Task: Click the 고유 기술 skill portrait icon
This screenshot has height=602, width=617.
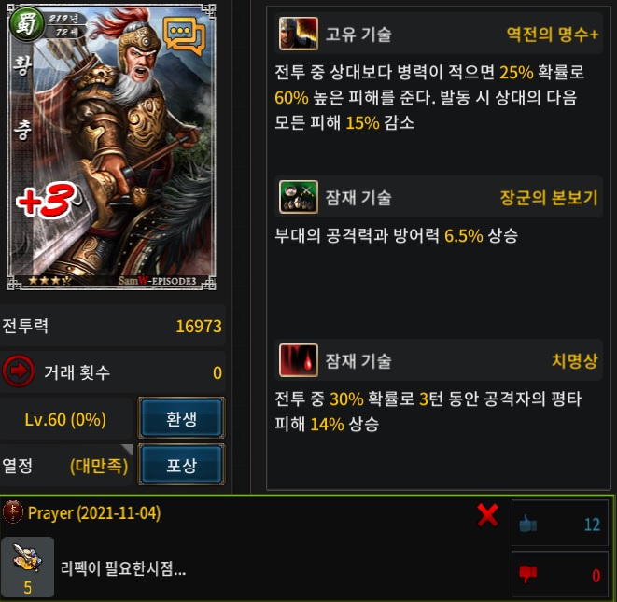Action: coord(299,34)
